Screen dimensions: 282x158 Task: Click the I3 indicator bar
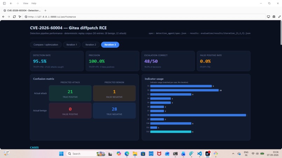pos(171,94)
